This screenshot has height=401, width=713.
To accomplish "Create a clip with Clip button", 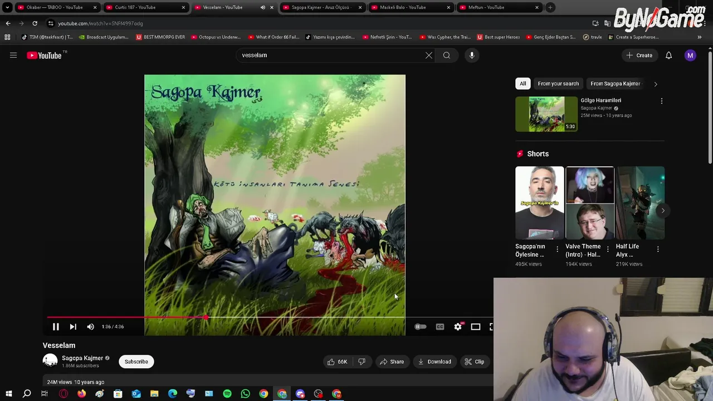I will (x=475, y=361).
